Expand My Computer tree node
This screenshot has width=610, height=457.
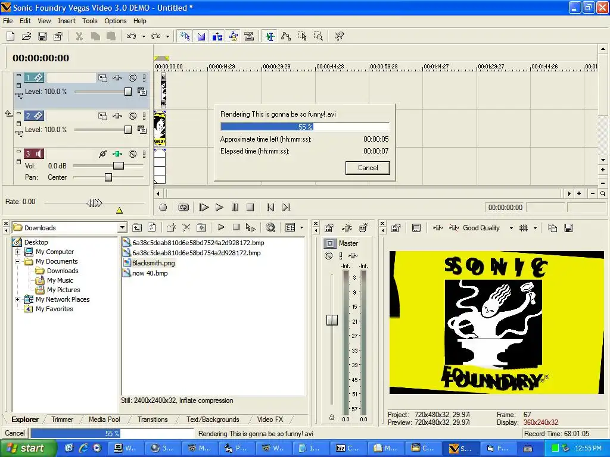(17, 252)
